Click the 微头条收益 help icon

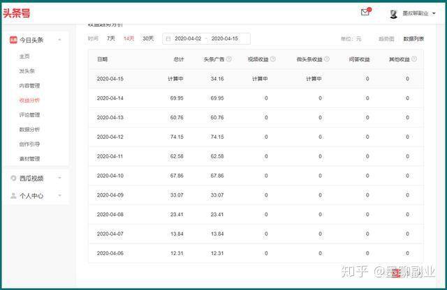point(327,59)
